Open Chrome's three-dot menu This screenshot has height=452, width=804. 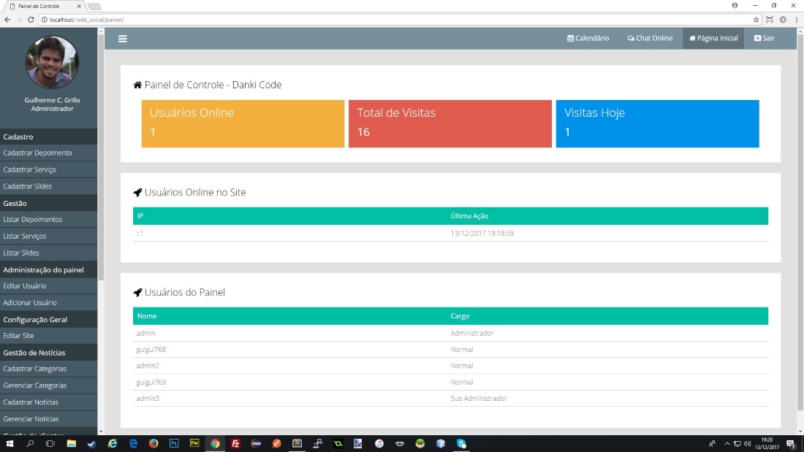[796, 20]
